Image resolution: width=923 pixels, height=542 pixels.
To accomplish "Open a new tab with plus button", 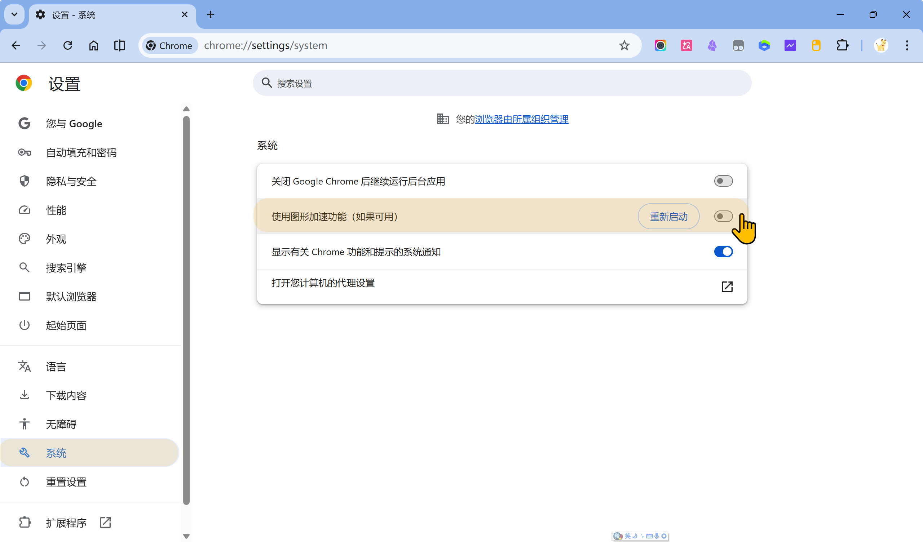I will 211,15.
